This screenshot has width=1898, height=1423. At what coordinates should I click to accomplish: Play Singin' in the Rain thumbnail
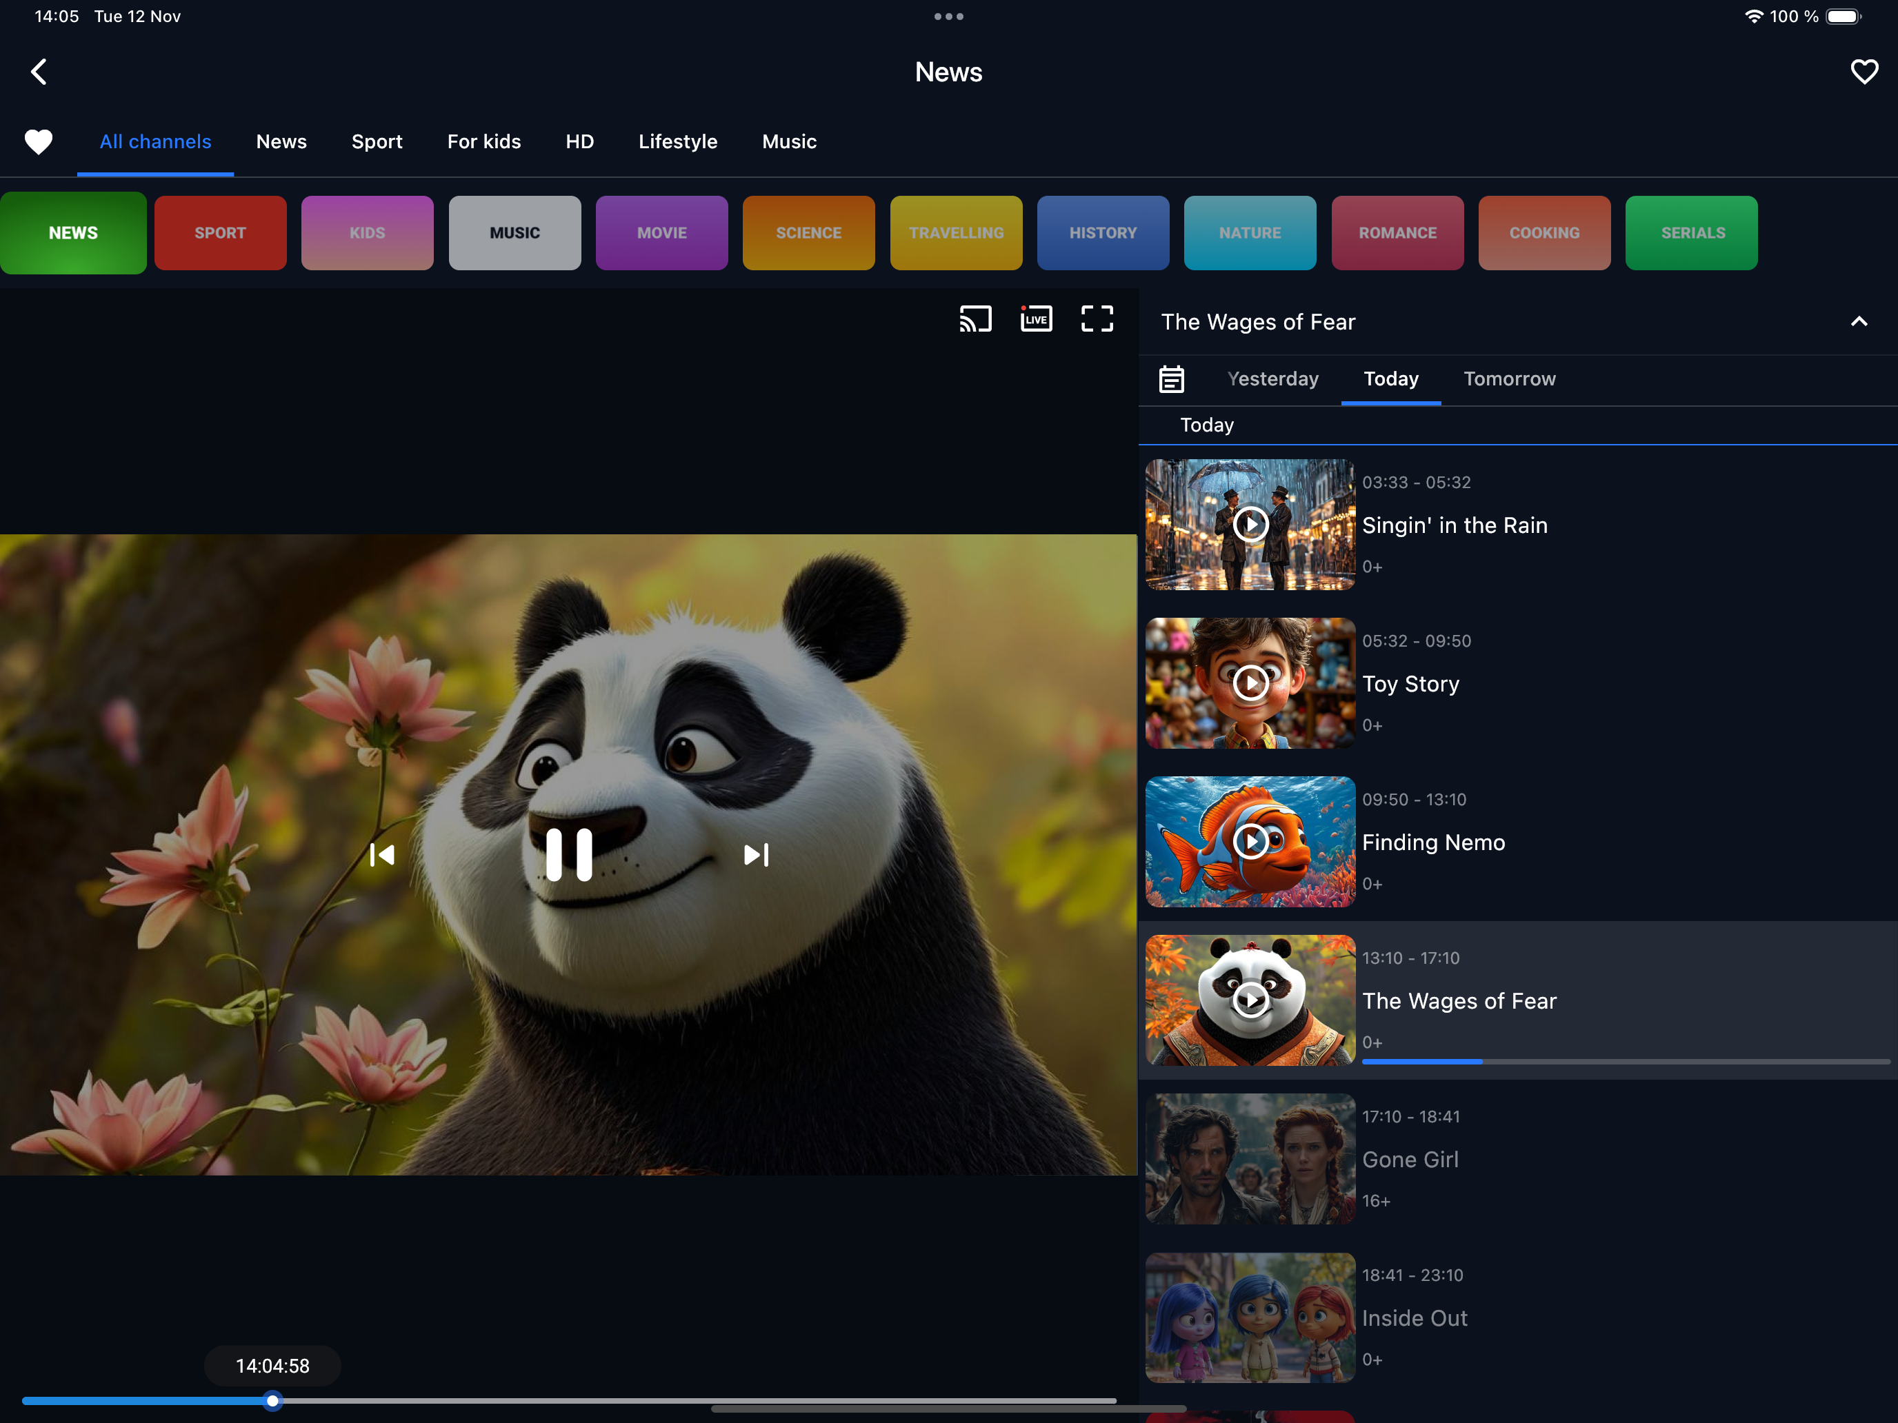coord(1250,524)
